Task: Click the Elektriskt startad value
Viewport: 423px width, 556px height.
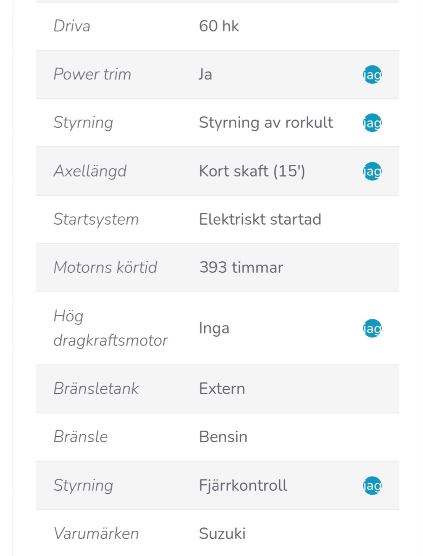Action: [260, 219]
